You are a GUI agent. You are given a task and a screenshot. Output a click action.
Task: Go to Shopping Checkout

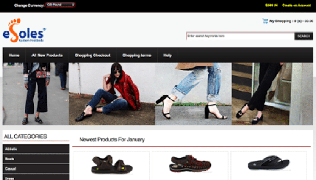pos(92,55)
